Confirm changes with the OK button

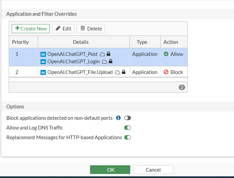tap(110, 170)
